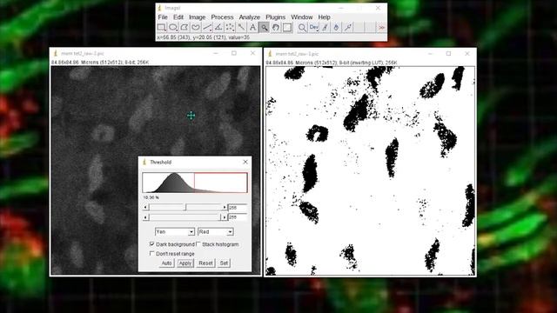Click left arrow of maximum threshold slider
The height and width of the screenshot is (313, 557).
click(145, 216)
